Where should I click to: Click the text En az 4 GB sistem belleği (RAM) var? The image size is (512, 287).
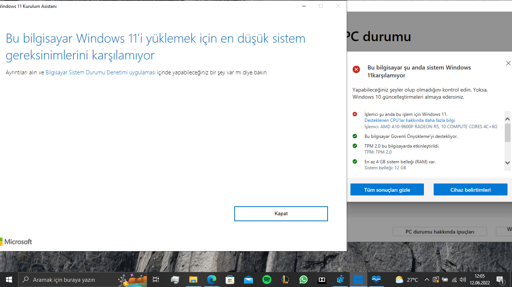400,162
